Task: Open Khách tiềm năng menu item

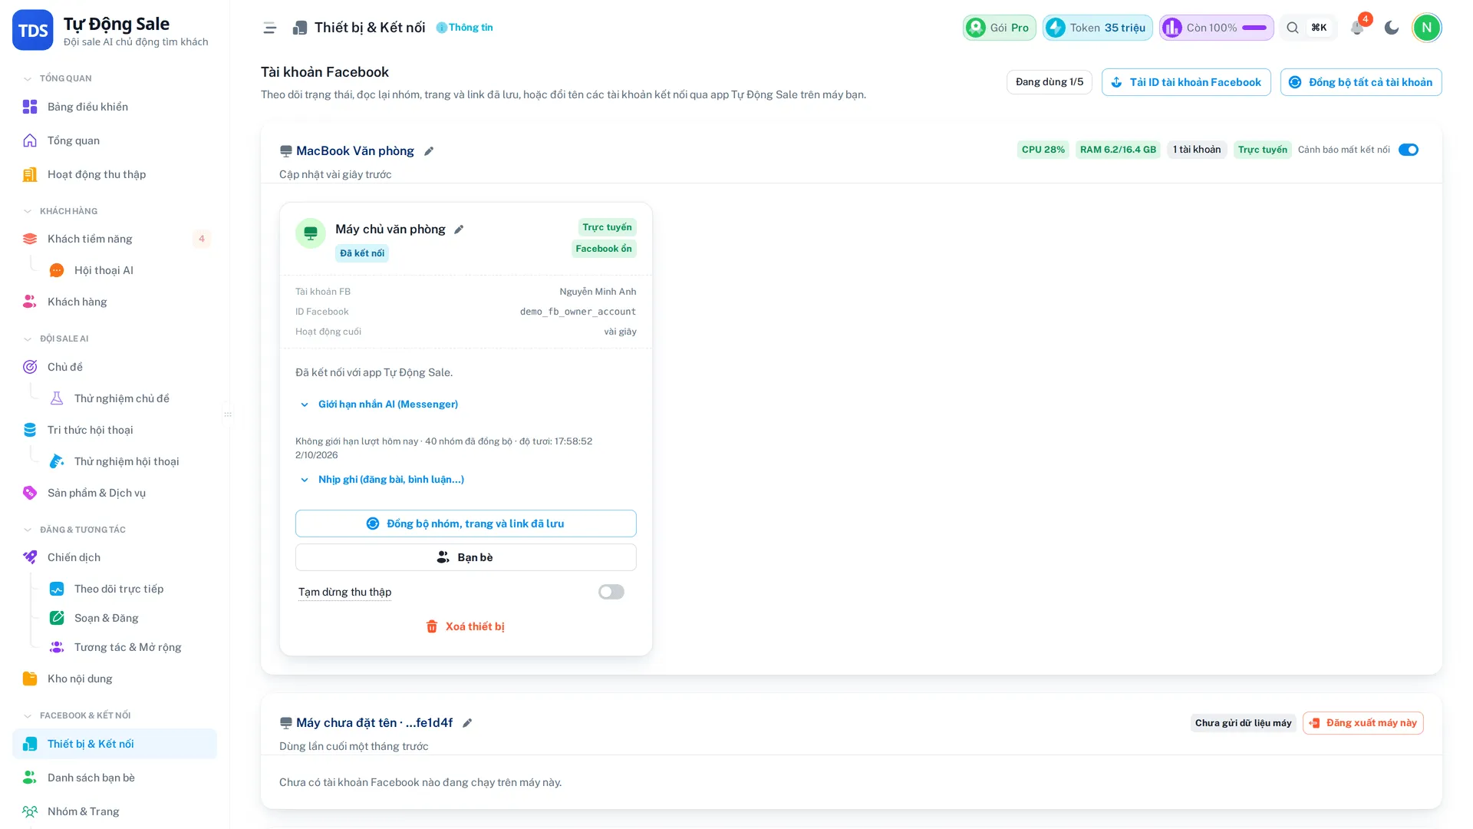Action: pyautogui.click(x=115, y=239)
